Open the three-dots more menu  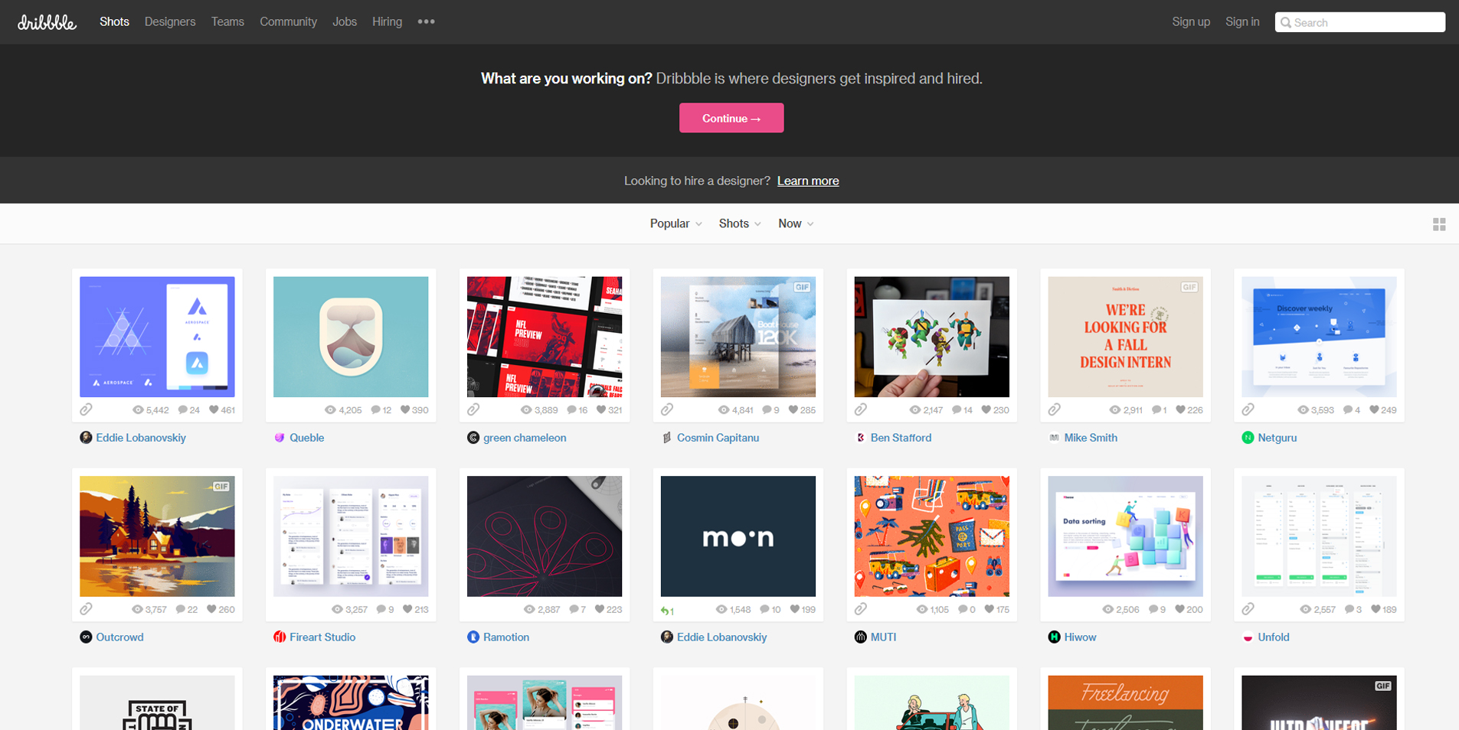427,21
